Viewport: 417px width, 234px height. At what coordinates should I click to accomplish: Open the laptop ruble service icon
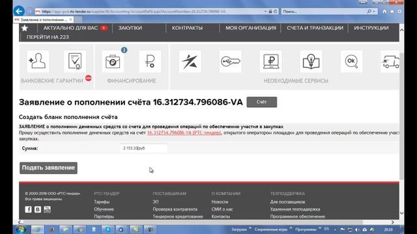pos(271,61)
